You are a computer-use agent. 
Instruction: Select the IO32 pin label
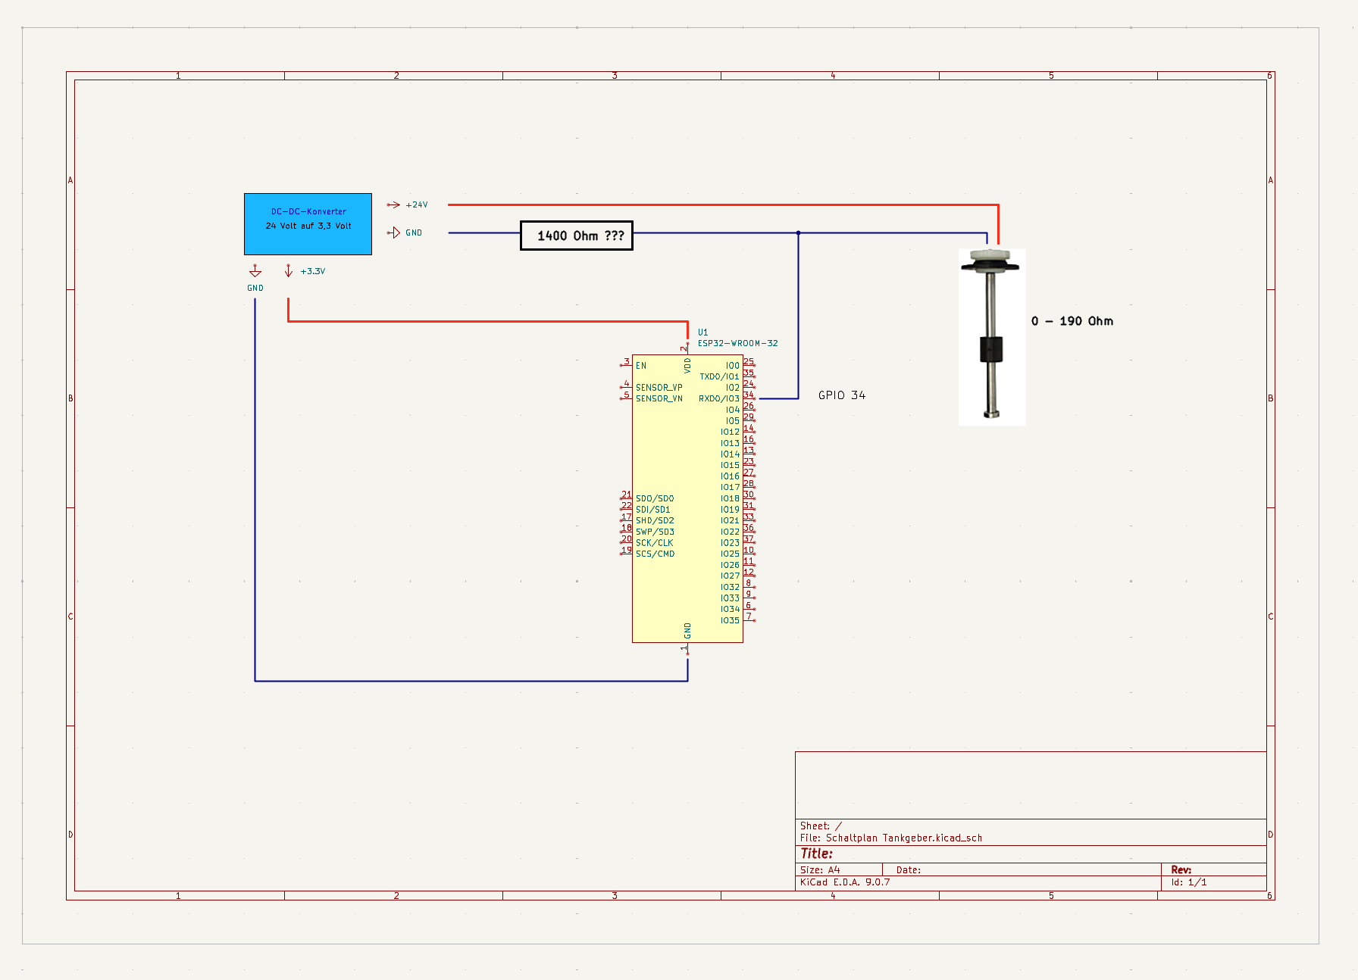point(730,587)
